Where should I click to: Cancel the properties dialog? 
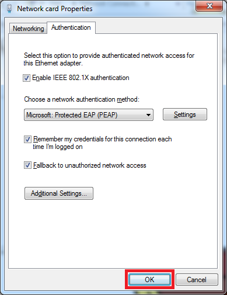(197, 280)
